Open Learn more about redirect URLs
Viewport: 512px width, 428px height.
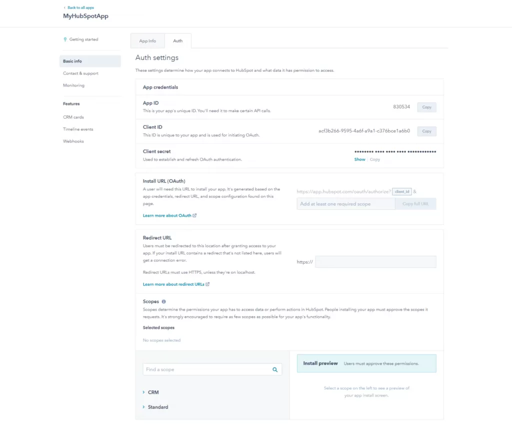(173, 284)
